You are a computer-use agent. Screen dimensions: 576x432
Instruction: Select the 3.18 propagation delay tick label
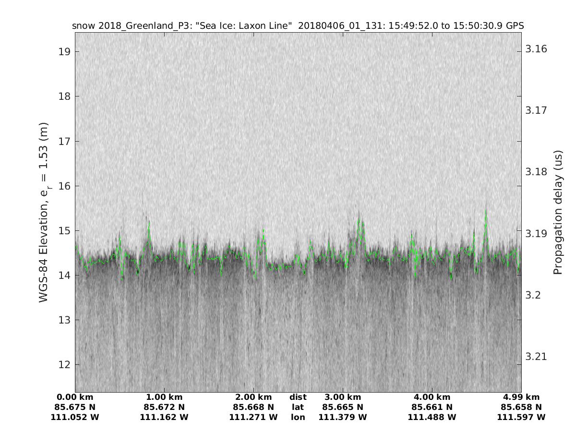pyautogui.click(x=536, y=172)
